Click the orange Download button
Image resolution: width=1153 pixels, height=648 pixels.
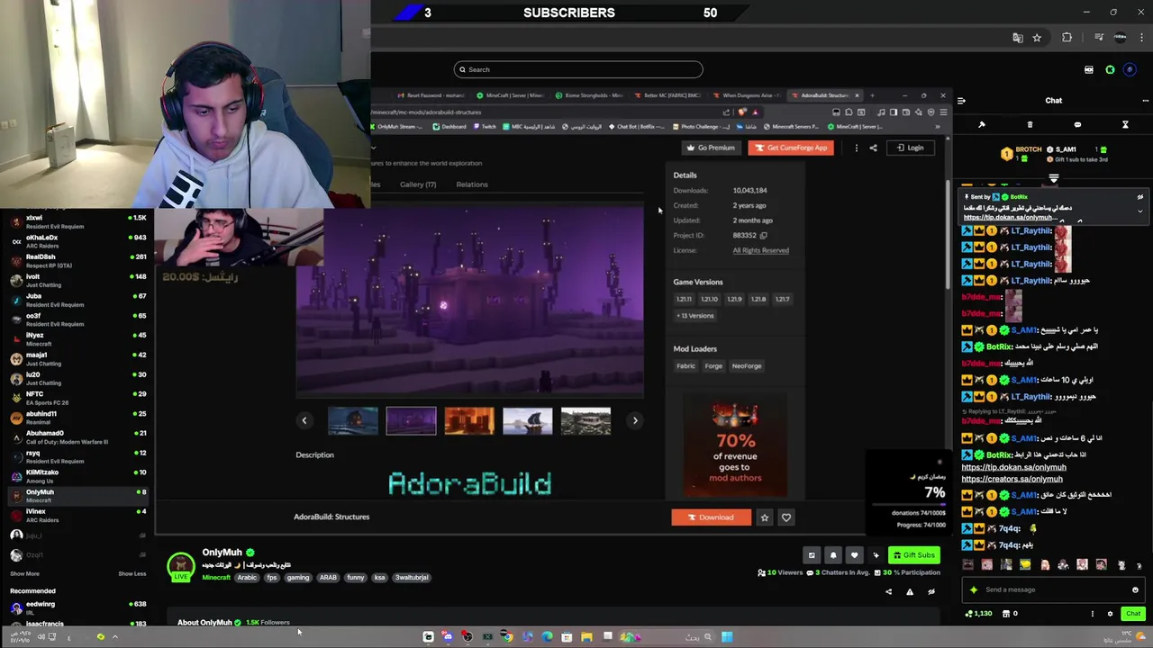point(711,517)
